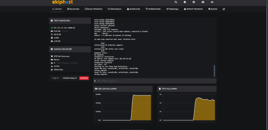Click the Barren map name in server info
Viewport: 268px width, 130px height.
(57, 60)
